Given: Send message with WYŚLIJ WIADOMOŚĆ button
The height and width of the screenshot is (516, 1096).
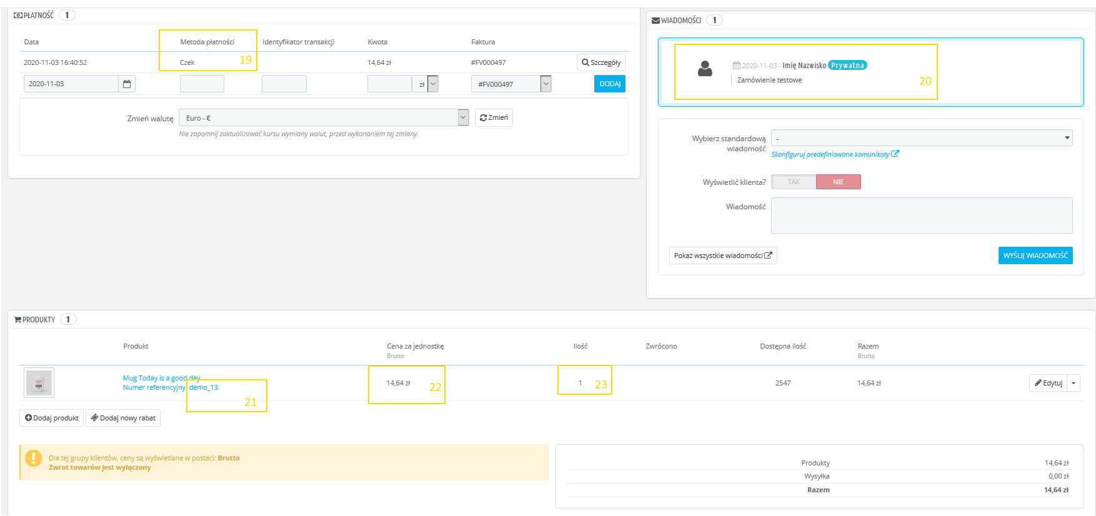Looking at the screenshot, I should (x=1035, y=256).
